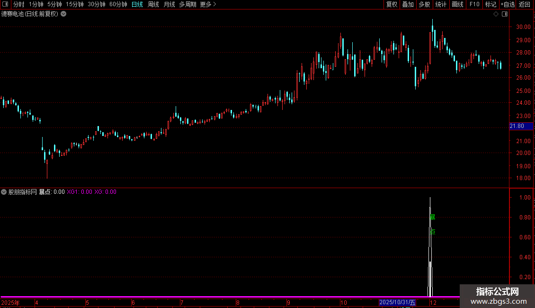
Task: Click the panel layout icon at top-left
Action: coord(5,4)
